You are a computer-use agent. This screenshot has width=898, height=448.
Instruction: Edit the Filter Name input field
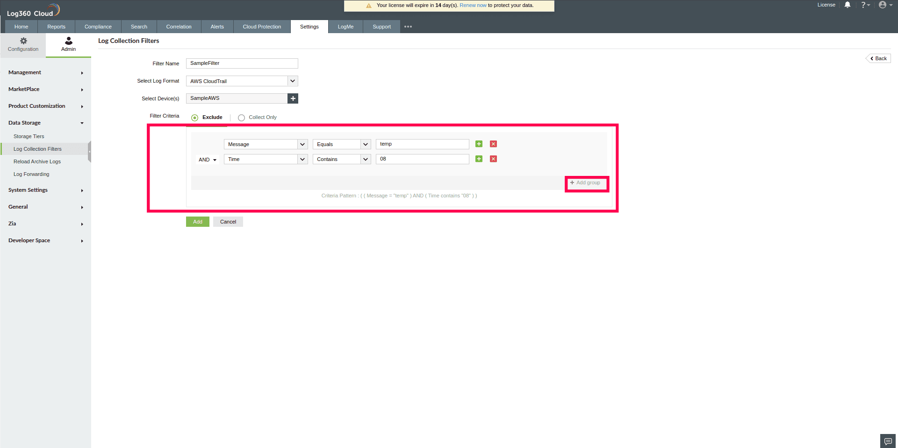(242, 63)
